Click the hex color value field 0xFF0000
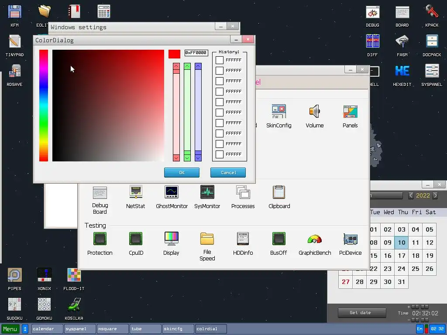The width and height of the screenshot is (447, 335). click(x=196, y=53)
